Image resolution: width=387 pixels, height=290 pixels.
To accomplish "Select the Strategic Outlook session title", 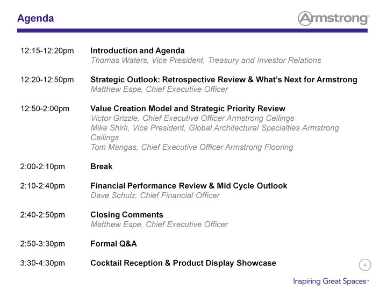I will pos(224,79).
